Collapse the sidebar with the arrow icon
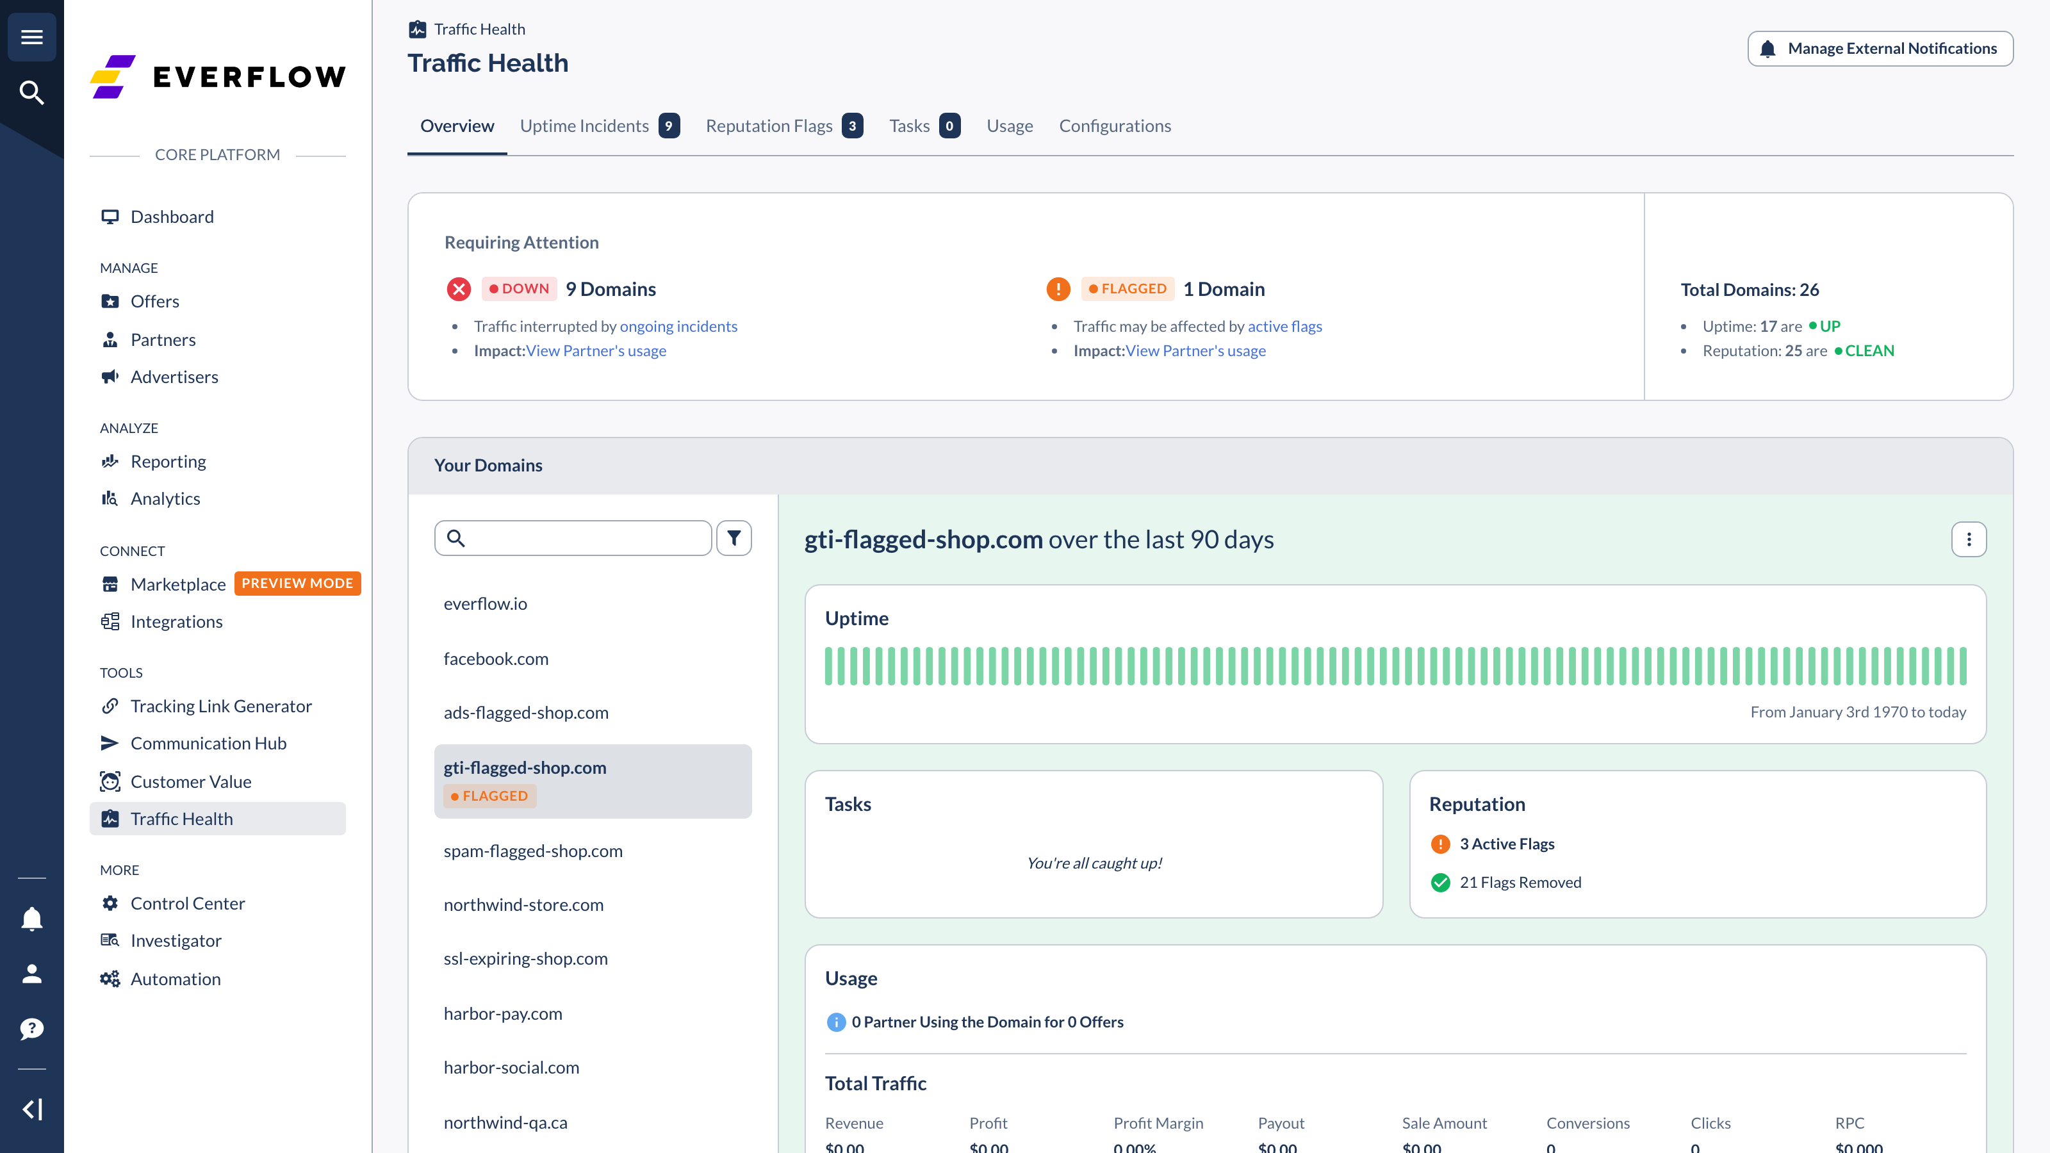Image resolution: width=2050 pixels, height=1153 pixels. click(x=32, y=1109)
